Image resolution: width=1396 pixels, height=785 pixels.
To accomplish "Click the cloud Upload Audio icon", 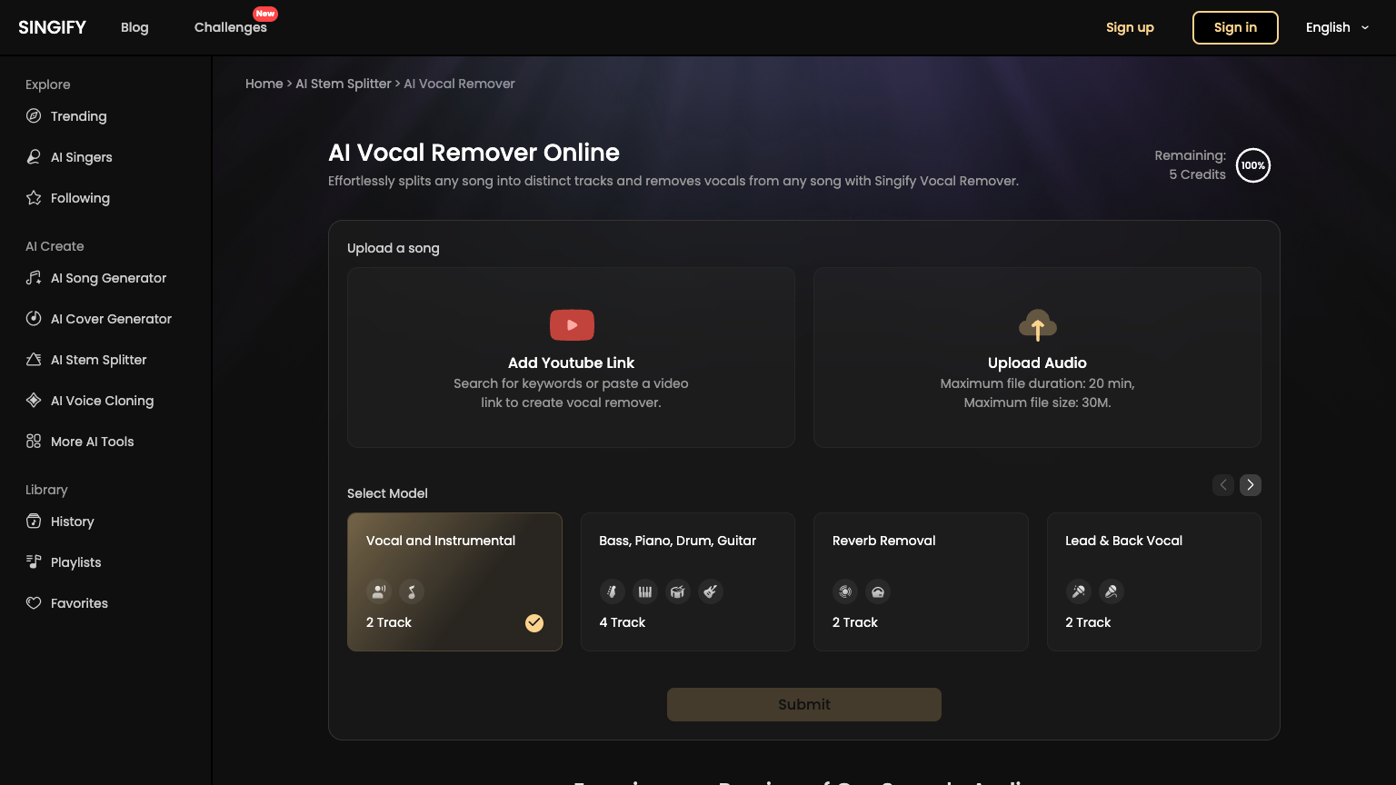I will click(x=1037, y=324).
